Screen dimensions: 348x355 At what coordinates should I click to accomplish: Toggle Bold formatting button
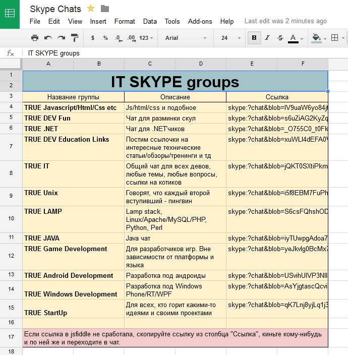click(x=254, y=38)
